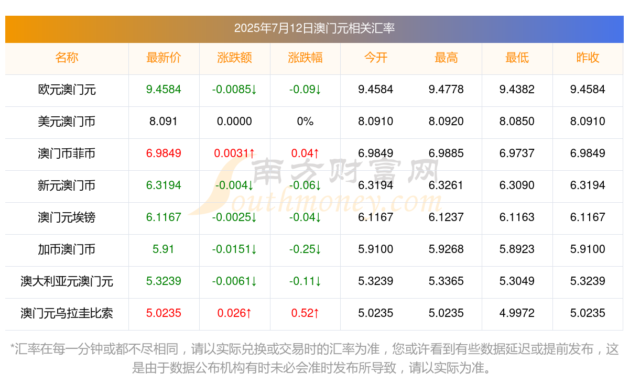The width and height of the screenshot is (629, 384).
Task: Select the 最高 value 5.9268
Action: pyautogui.click(x=446, y=249)
